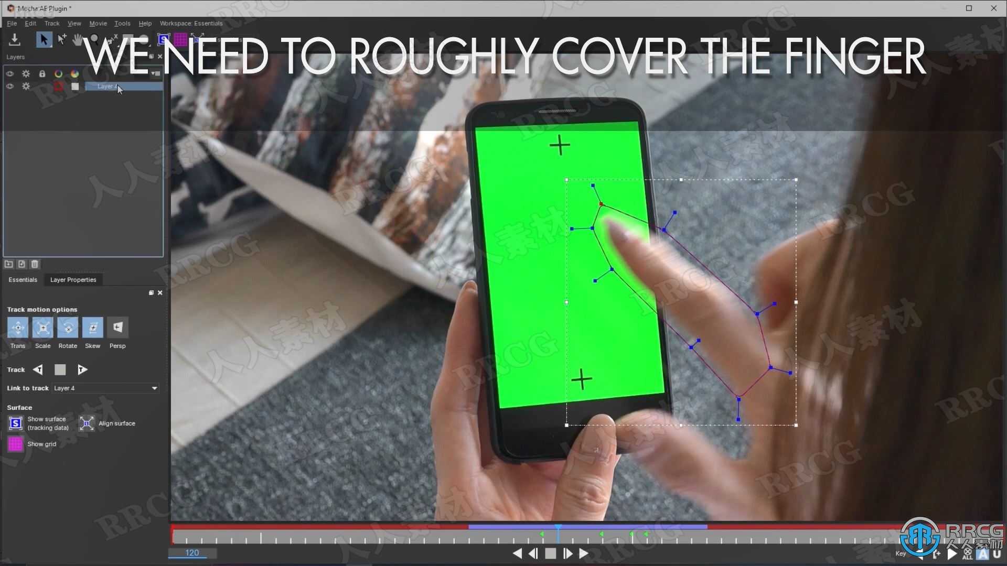Viewport: 1007px width, 566px height.
Task: Open the Track menu
Action: click(x=52, y=23)
